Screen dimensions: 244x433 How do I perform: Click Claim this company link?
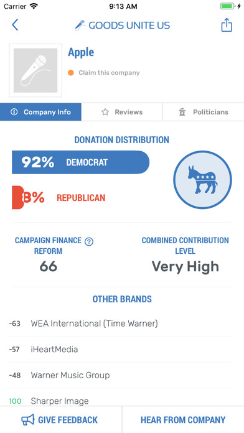coord(109,73)
